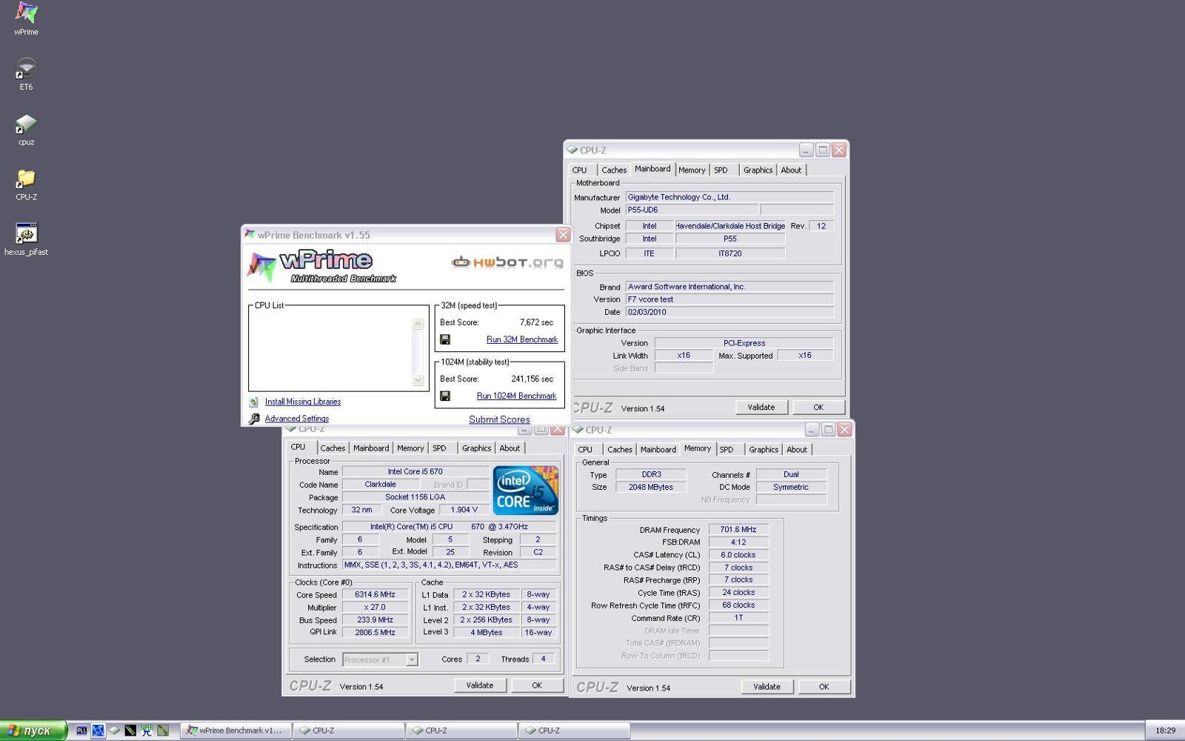Open Graphics tab in Memory CPU-Z window
1185x741 pixels.
pos(764,449)
